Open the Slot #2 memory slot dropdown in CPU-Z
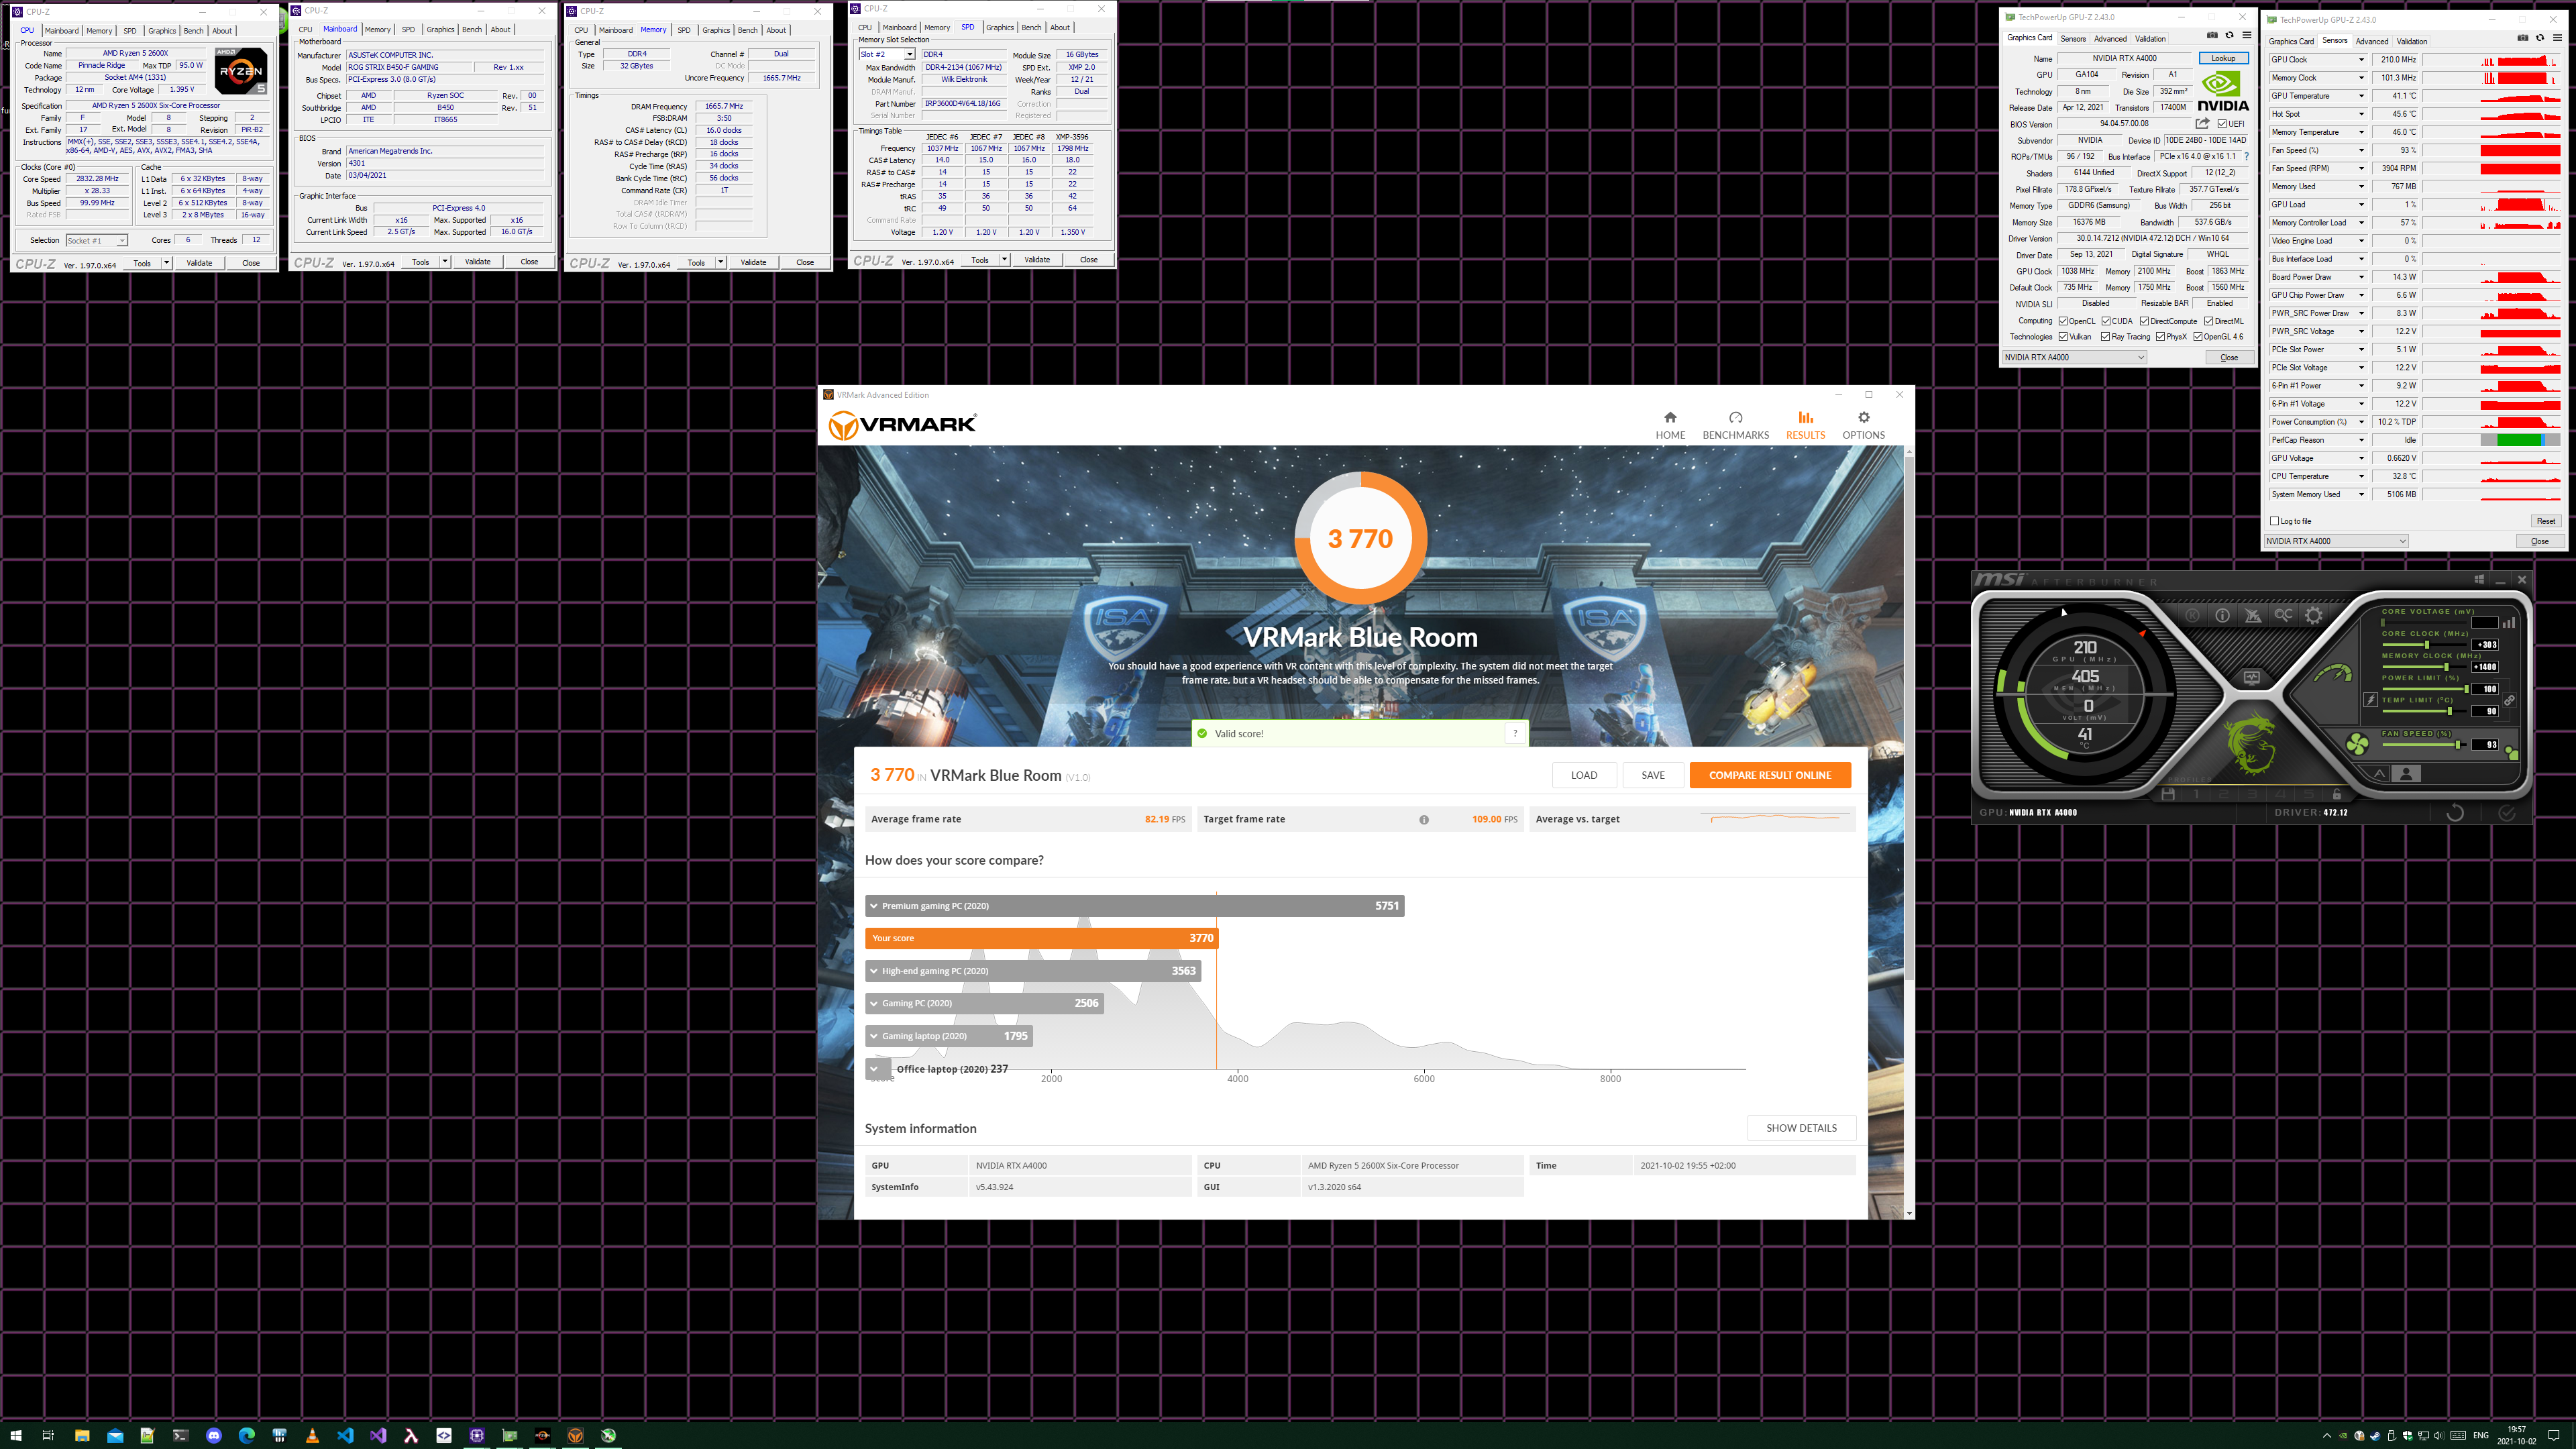 pos(887,54)
